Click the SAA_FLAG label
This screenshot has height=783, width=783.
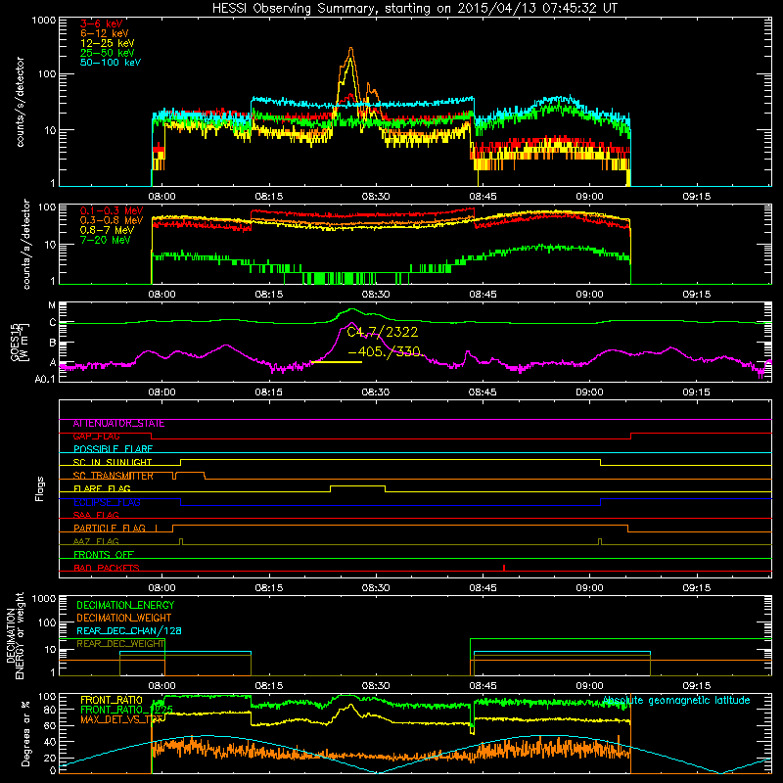96,515
